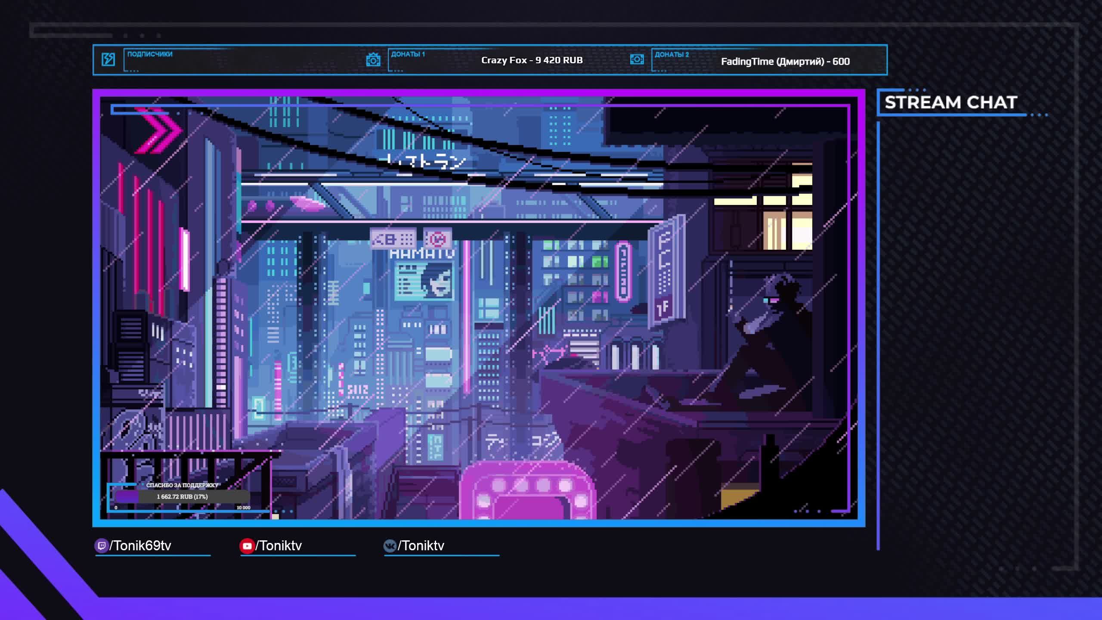Image resolution: width=1102 pixels, height=620 pixels.
Task: Select the ПОДПИСЧИКИ label
Action: (150, 54)
